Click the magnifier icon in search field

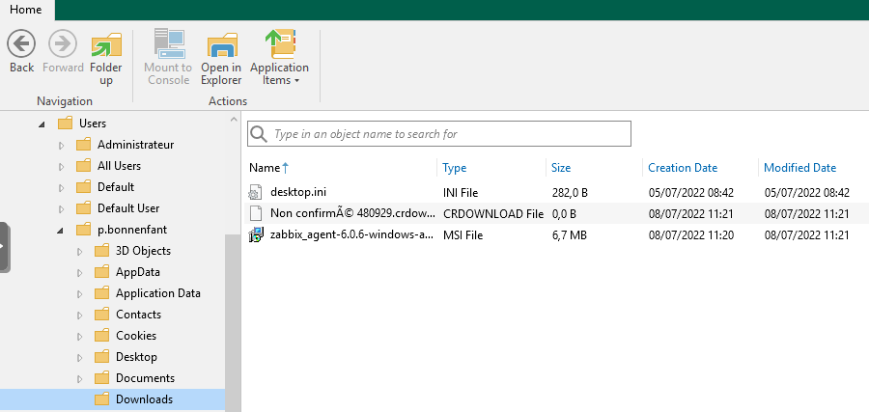tap(258, 134)
